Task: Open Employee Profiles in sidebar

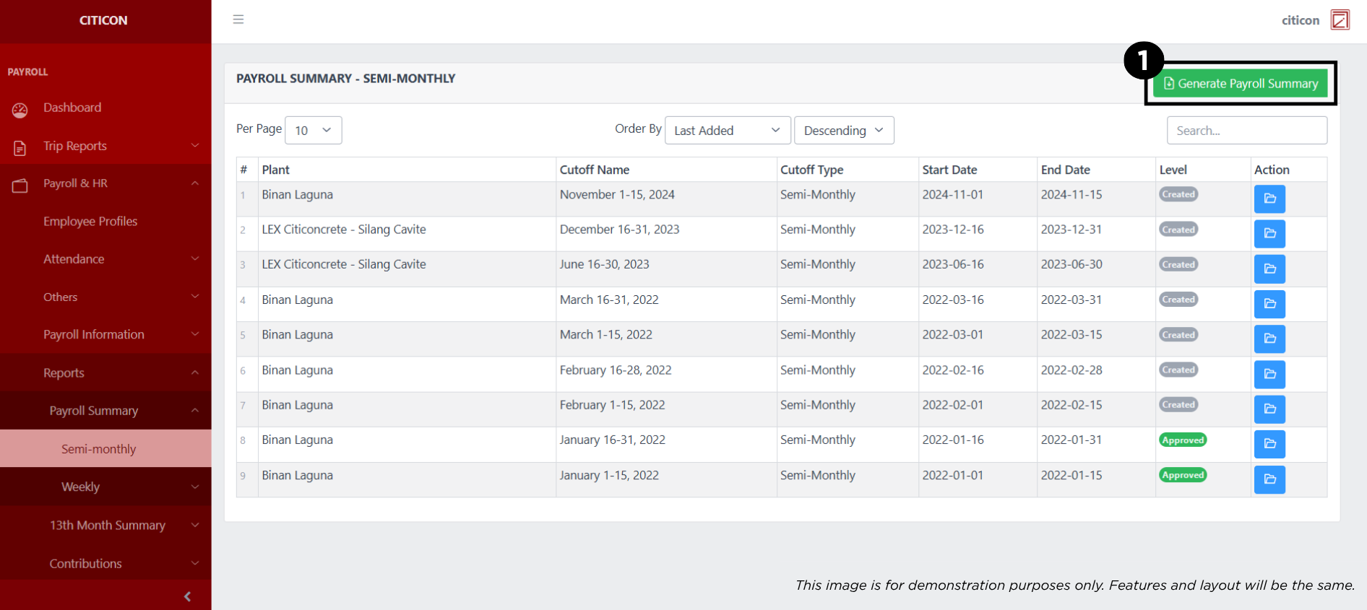Action: [x=90, y=222]
